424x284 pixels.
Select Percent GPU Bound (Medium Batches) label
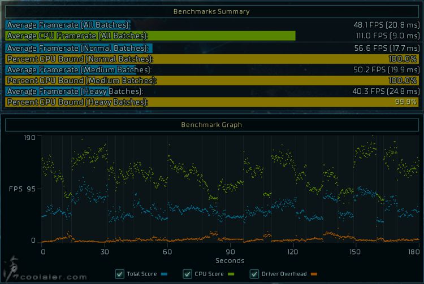[82, 80]
